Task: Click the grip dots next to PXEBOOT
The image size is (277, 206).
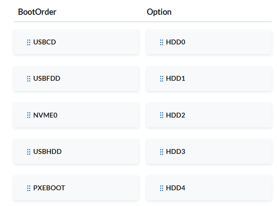Action: tap(29, 188)
